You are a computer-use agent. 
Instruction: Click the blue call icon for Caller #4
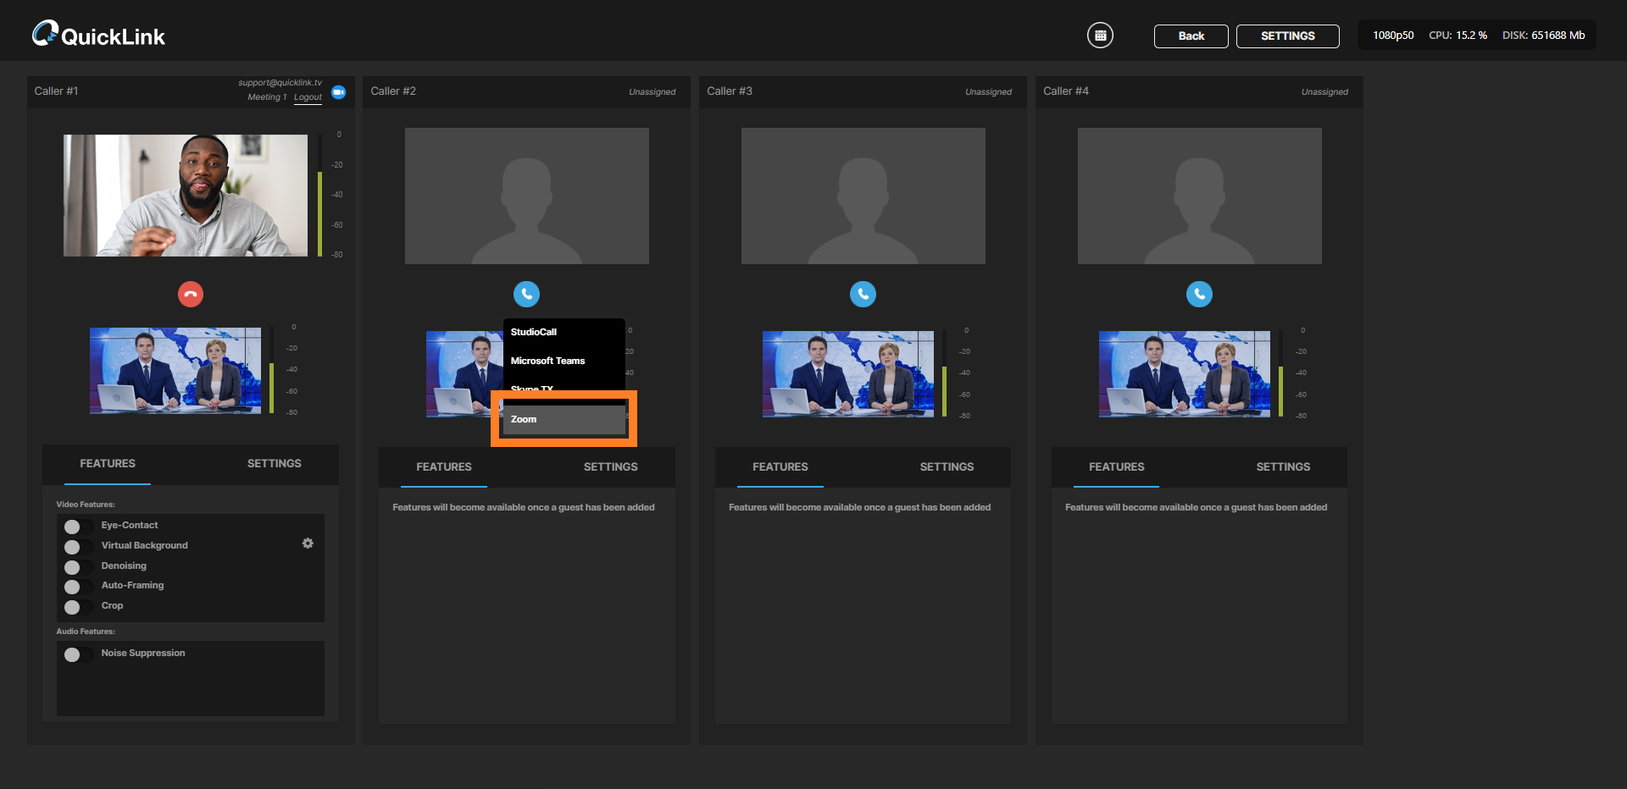(1199, 295)
